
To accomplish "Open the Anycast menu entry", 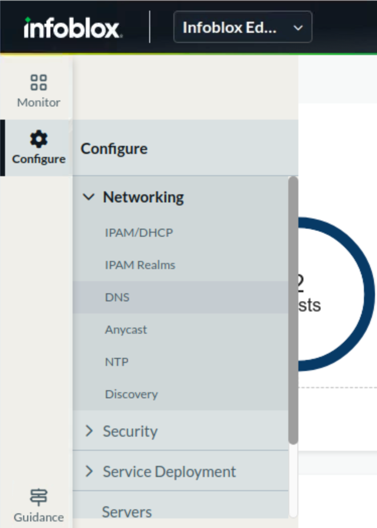I will pyautogui.click(x=125, y=330).
